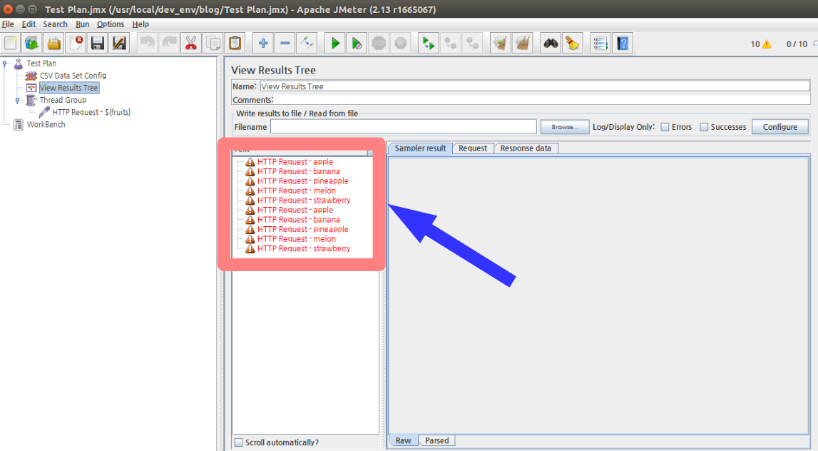The width and height of the screenshot is (818, 451).
Task: Click Start no pauses icon
Action: point(357,43)
